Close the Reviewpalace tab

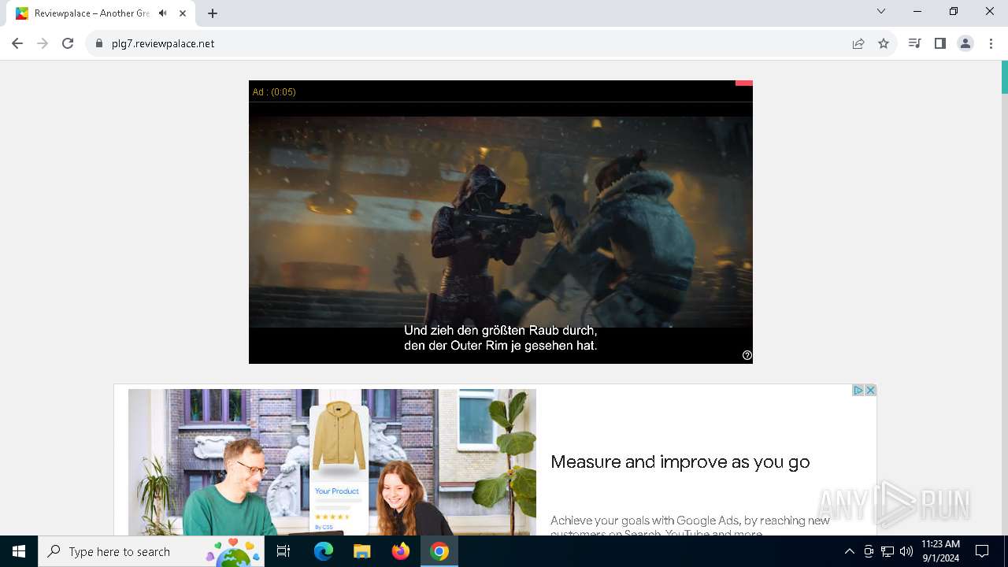click(x=183, y=13)
